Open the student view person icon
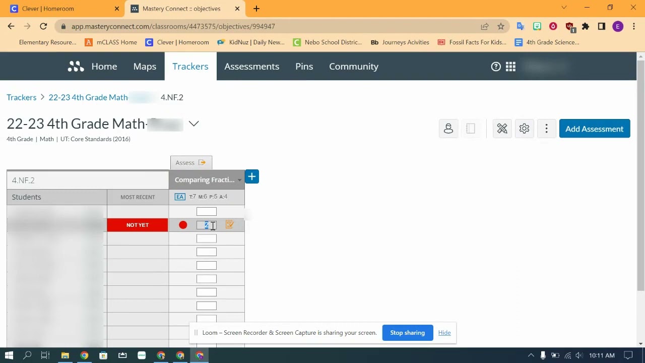Image resolution: width=645 pixels, height=363 pixels. coord(448,129)
